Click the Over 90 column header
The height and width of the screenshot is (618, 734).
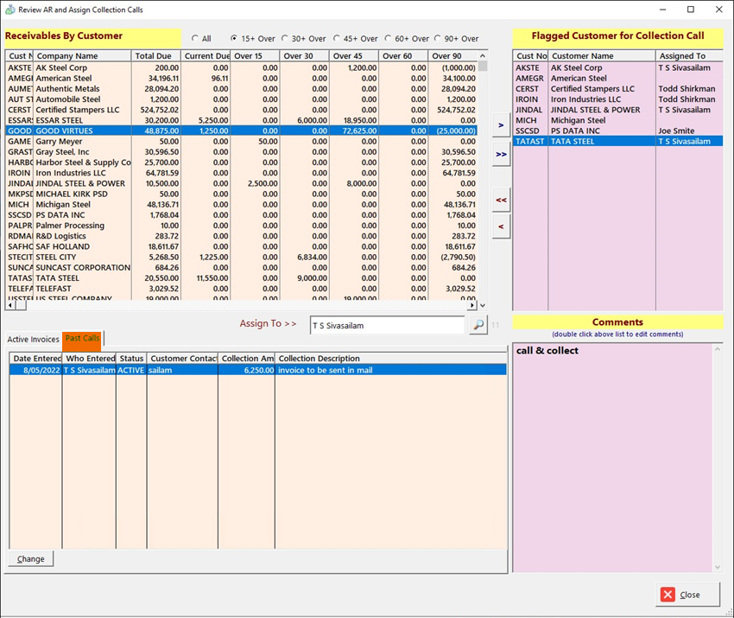pyautogui.click(x=452, y=56)
